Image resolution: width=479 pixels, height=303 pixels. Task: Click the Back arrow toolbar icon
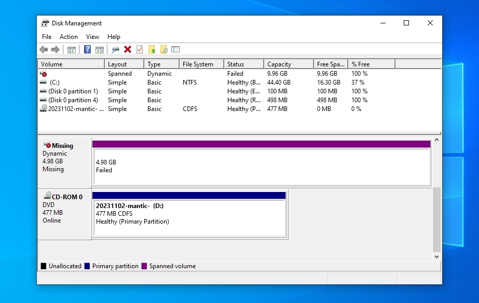pos(44,50)
